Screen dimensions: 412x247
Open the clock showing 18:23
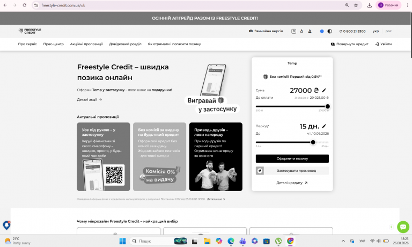point(401,241)
